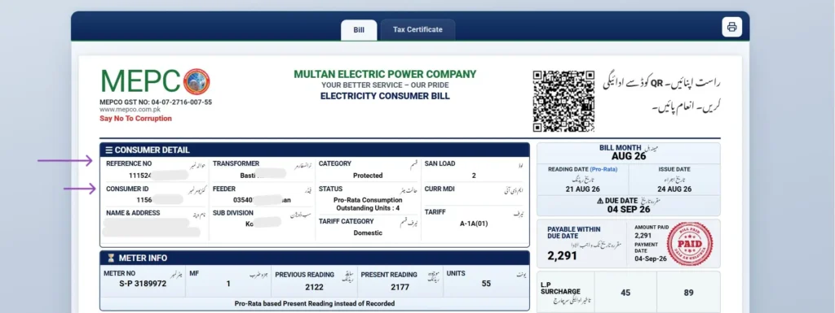Click the REFERENCE NO label
Screen dimensions: 835x313
click(x=128, y=164)
